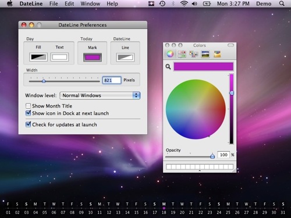Open the Demo user menu
Screen dimensions: 291x218
(264, 3)
